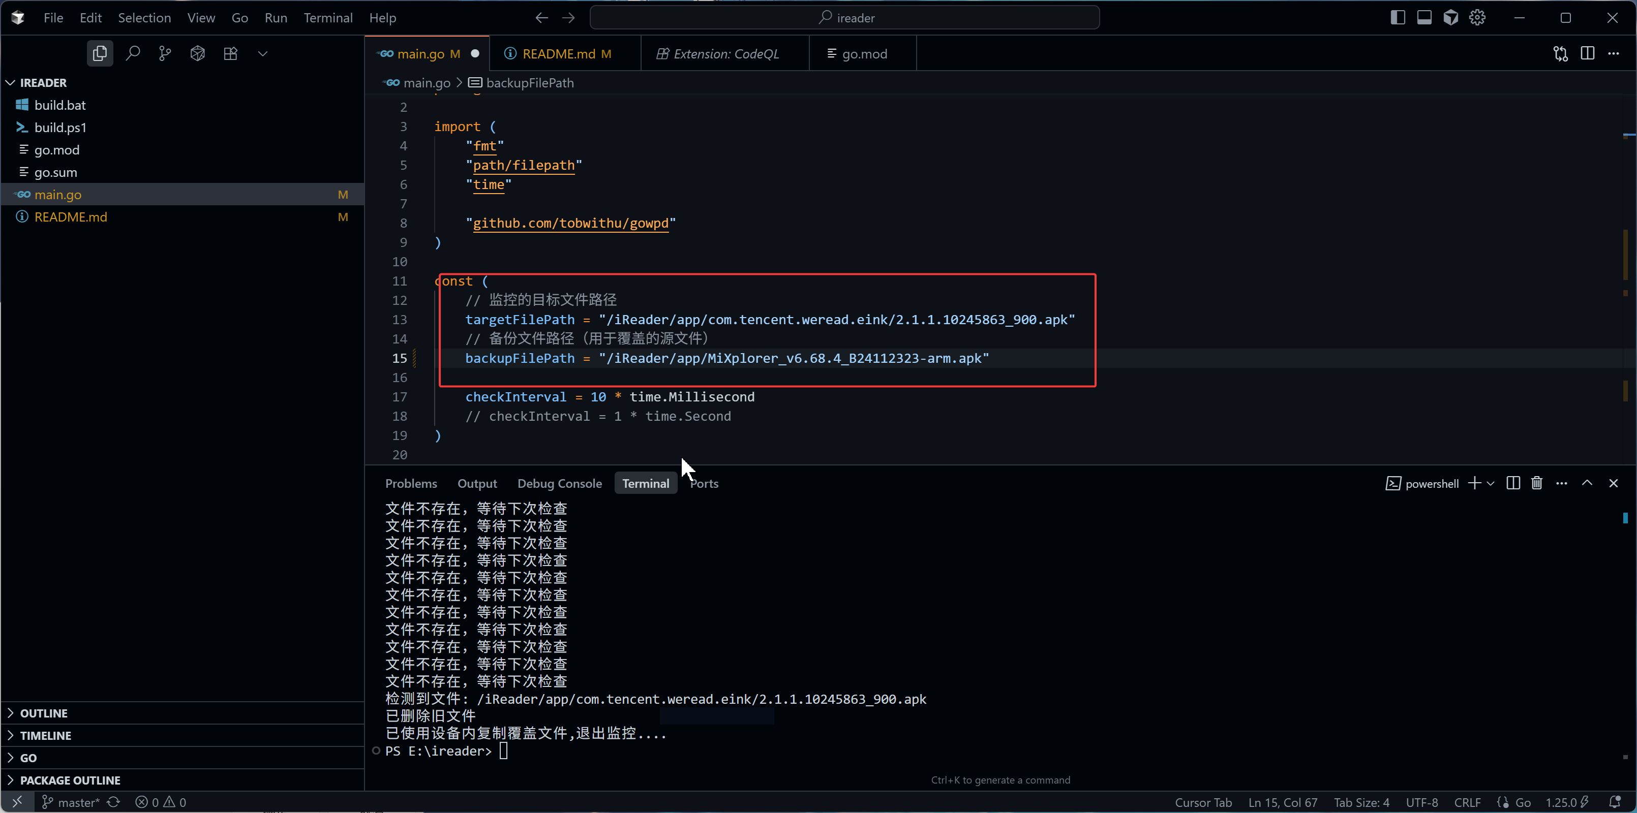Open terminal panel more actions ellipsis
This screenshot has width=1637, height=813.
pyautogui.click(x=1561, y=483)
